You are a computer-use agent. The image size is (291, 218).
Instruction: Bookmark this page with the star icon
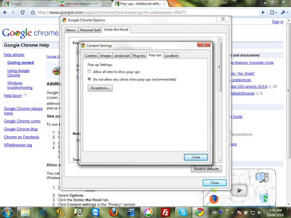click(33, 12)
